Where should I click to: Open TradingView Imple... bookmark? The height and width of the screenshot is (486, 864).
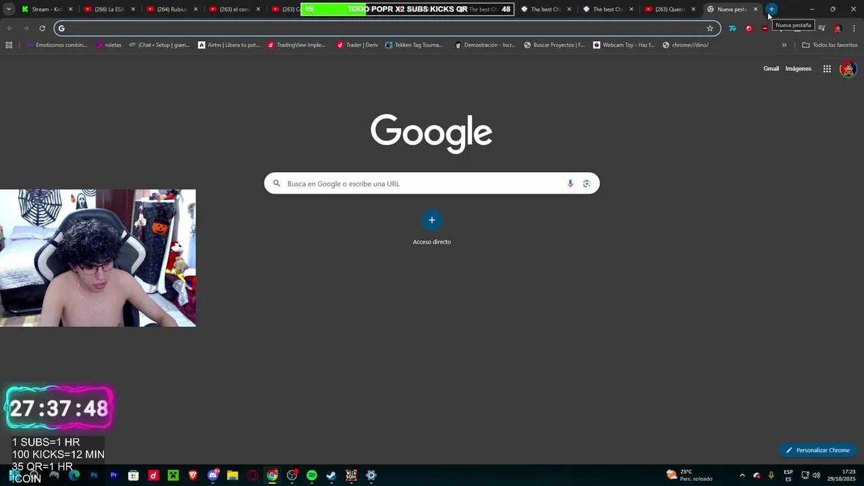[296, 45]
